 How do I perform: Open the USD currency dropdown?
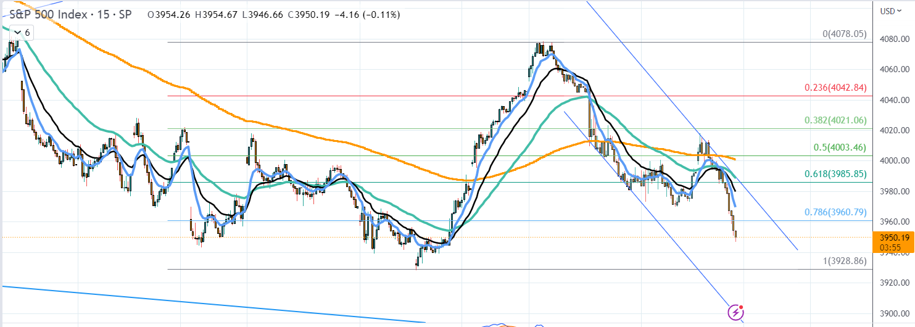pyautogui.click(x=891, y=10)
